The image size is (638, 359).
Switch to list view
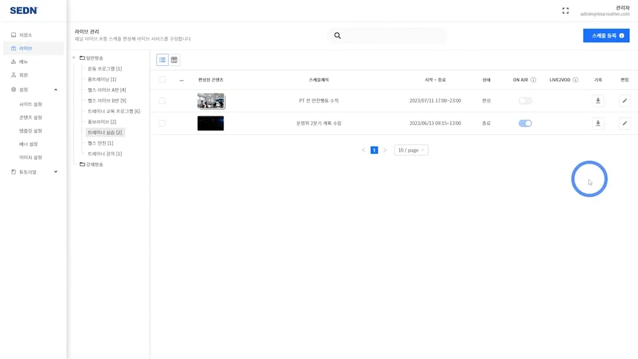pos(162,60)
